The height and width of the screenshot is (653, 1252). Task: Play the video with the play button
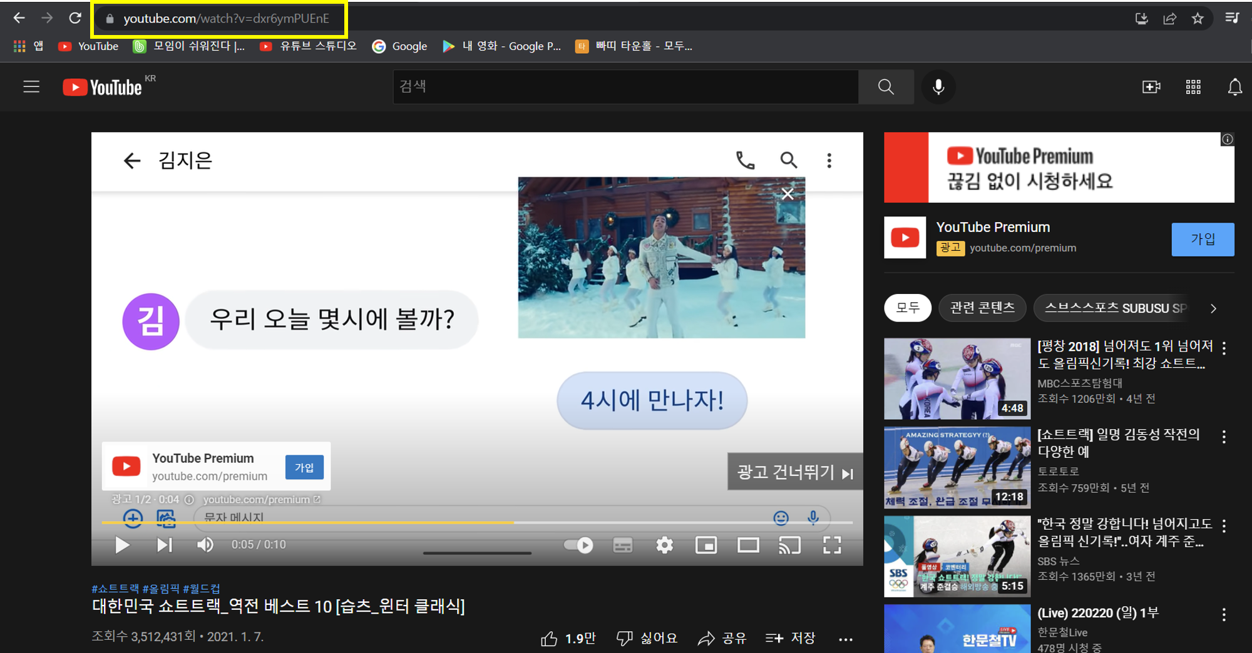[122, 545]
